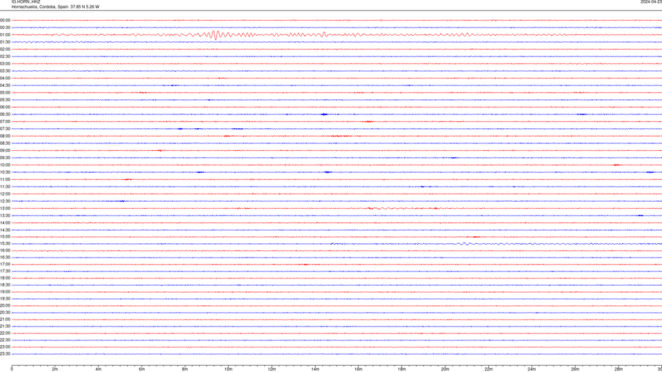Select the 09:00 trace time label
Viewport: 662px width, 372px height.
tap(5, 151)
